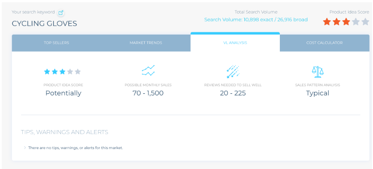Click the blue product idea score stars
The image size is (373, 169).
click(x=63, y=72)
